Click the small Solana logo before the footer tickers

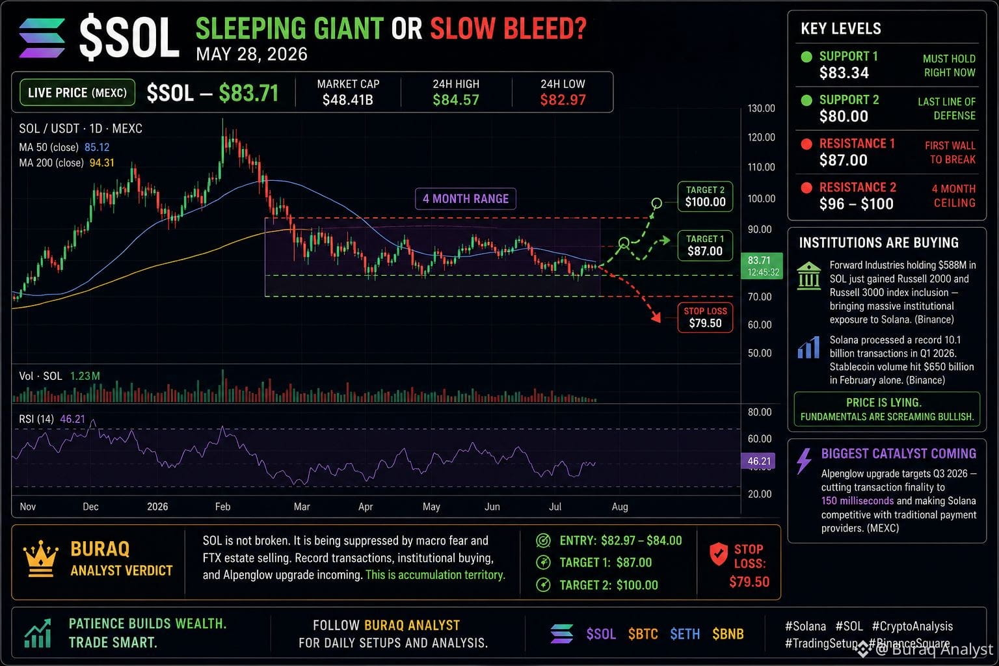pos(562,633)
